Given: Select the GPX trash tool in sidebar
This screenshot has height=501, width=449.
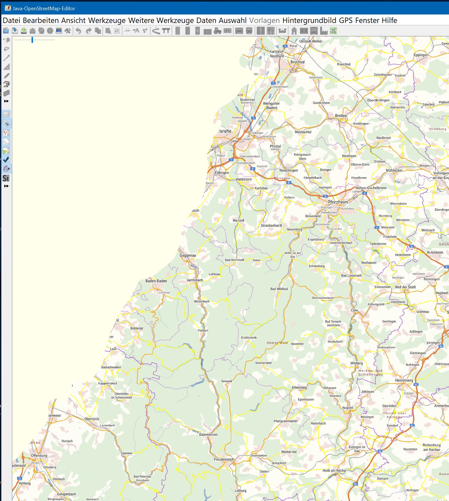Looking at the screenshot, I should click(x=6, y=84).
